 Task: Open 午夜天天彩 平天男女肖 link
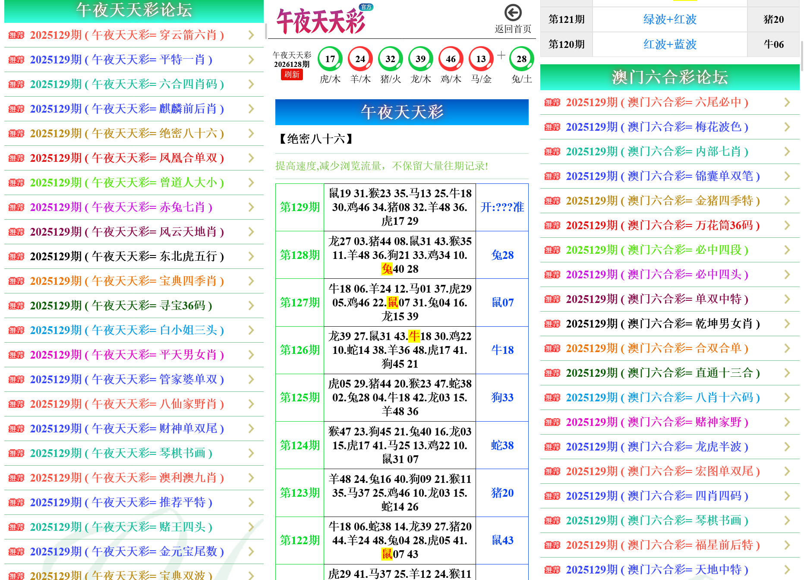point(127,355)
